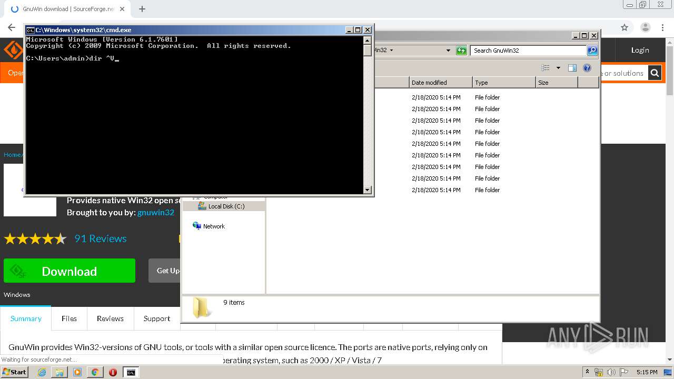674x379 pixels.
Task: Expand the Explorer address bar history dropdown
Action: [x=448, y=51]
